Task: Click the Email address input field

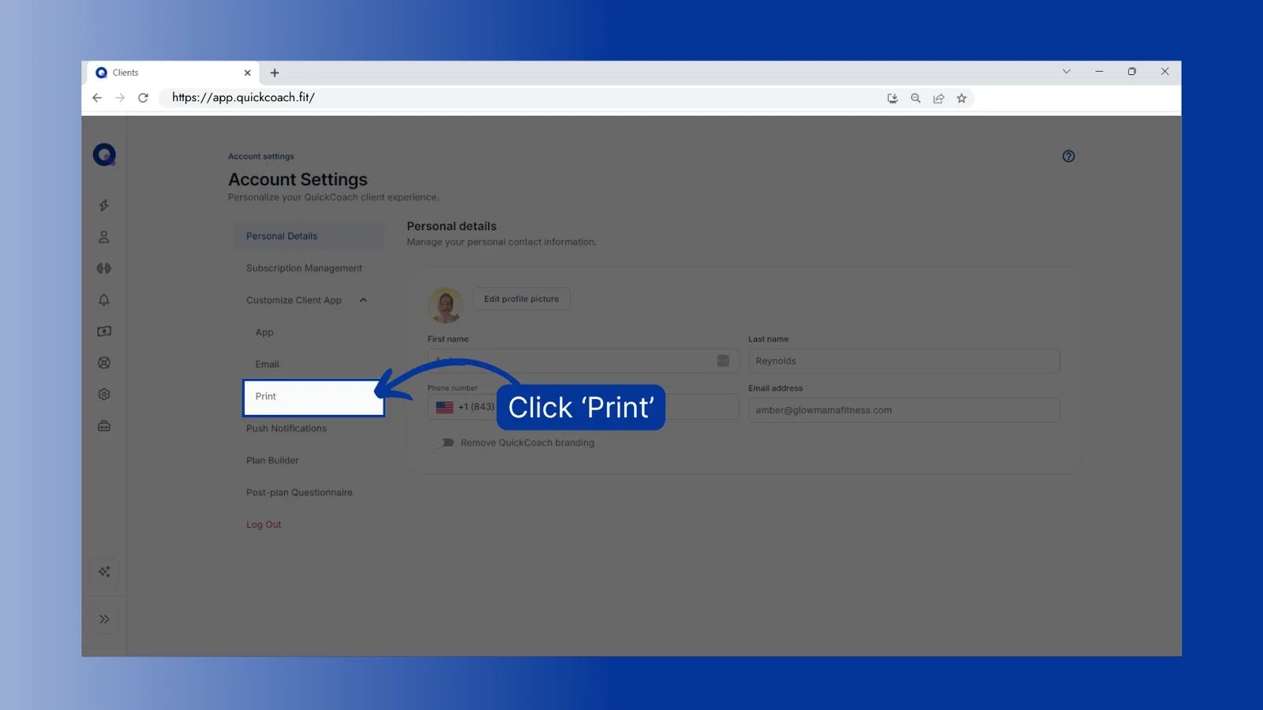Action: pos(904,410)
